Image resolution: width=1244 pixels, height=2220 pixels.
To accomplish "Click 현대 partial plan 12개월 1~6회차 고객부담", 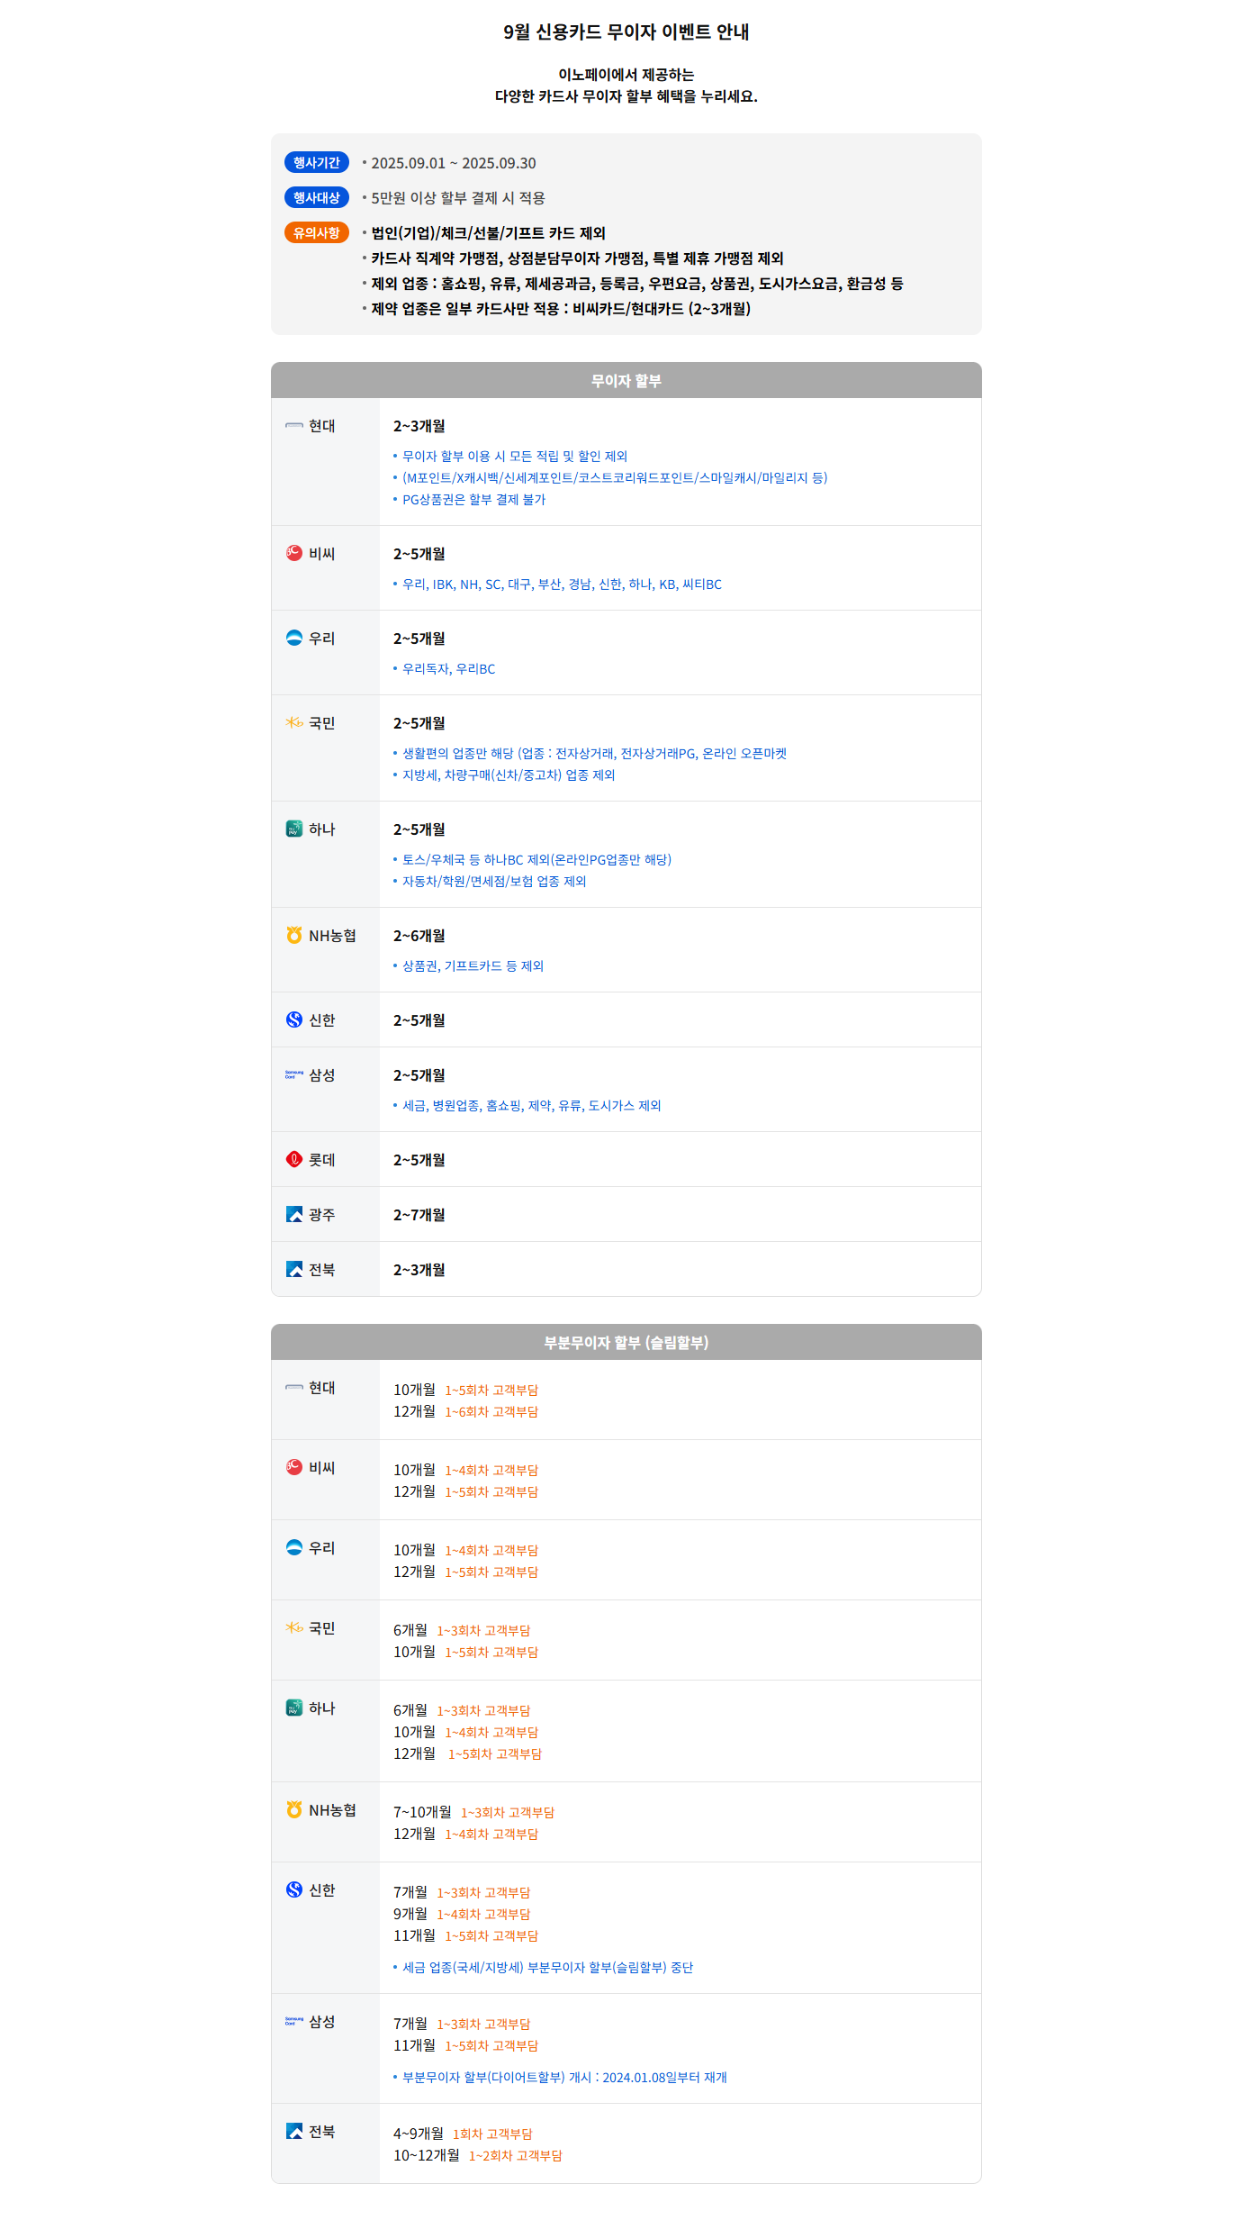I will click(465, 1411).
